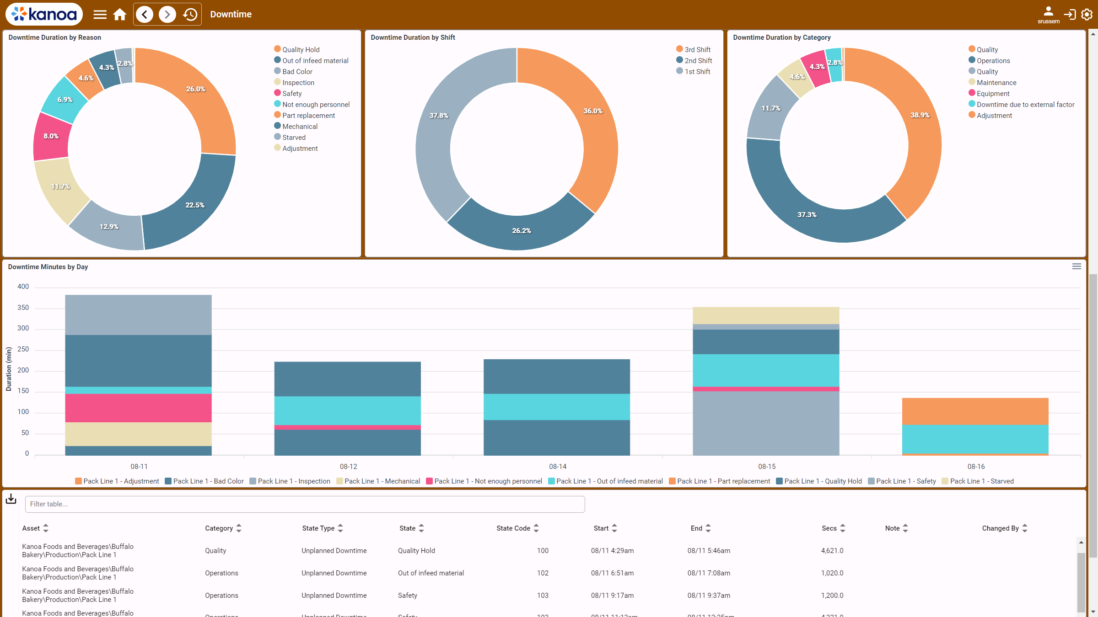This screenshot has height=617, width=1098.
Task: Click the 08-16 orange Part replacement bar segment
Action: pyautogui.click(x=975, y=411)
